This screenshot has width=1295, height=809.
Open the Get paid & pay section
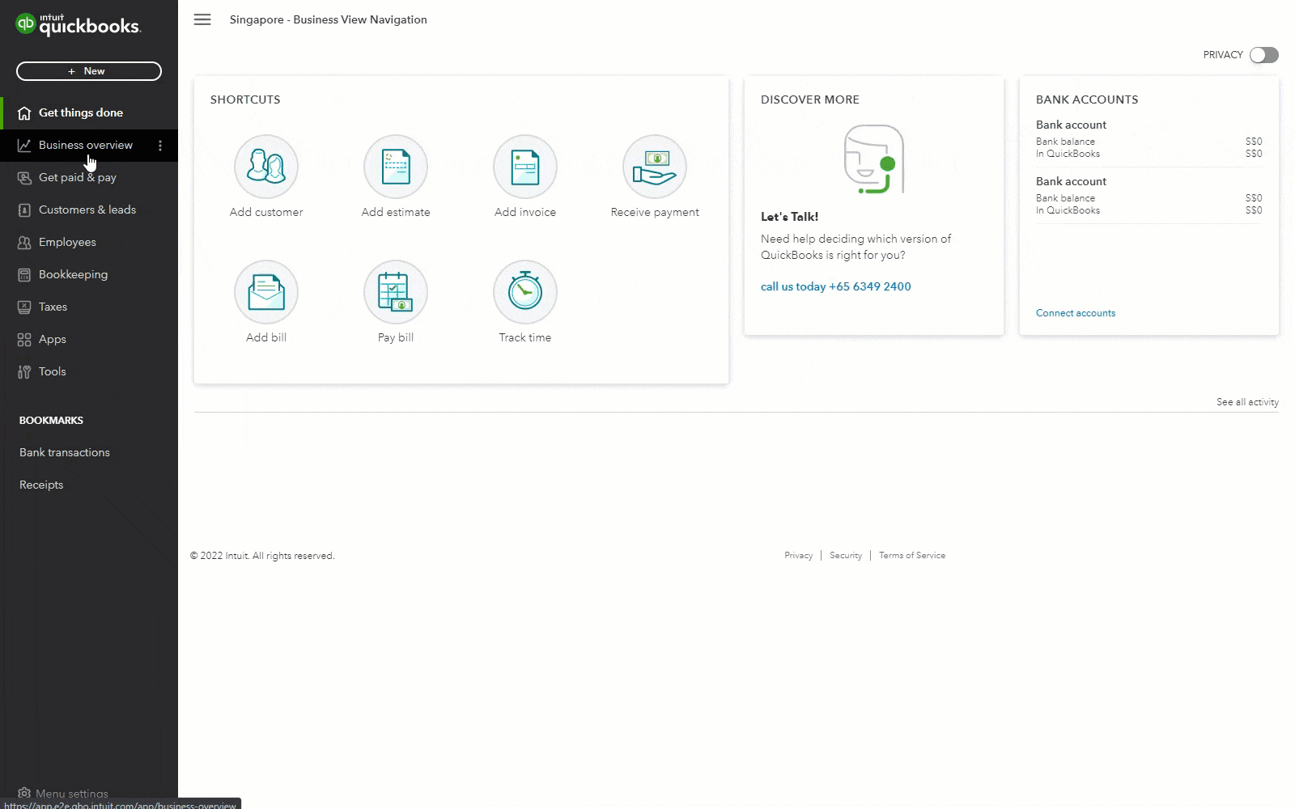pyautogui.click(x=77, y=177)
